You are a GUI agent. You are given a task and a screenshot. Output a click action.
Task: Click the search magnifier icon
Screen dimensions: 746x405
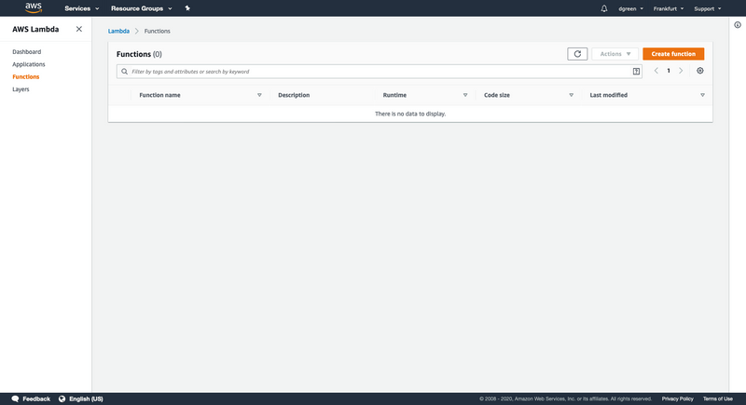click(124, 71)
